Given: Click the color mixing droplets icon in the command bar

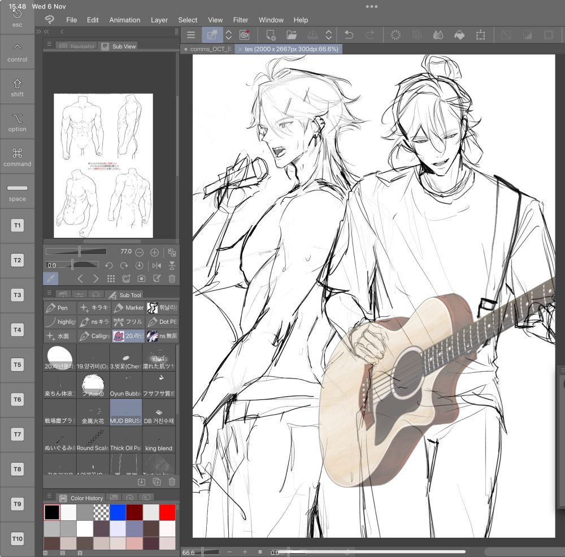Looking at the screenshot, I should (x=438, y=35).
